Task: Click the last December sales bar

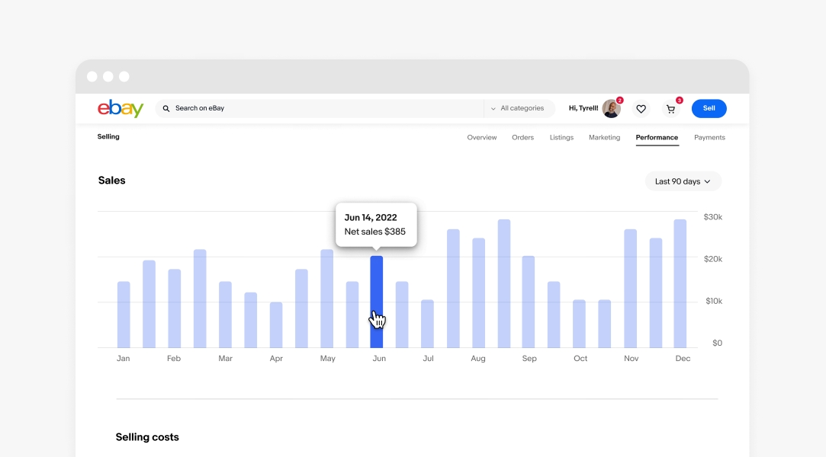Action: tap(680, 283)
